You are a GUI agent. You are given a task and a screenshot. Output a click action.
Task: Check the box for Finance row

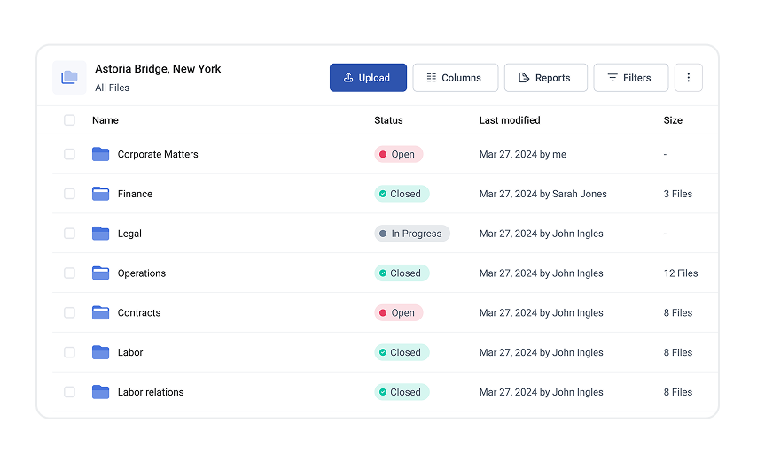click(x=69, y=194)
